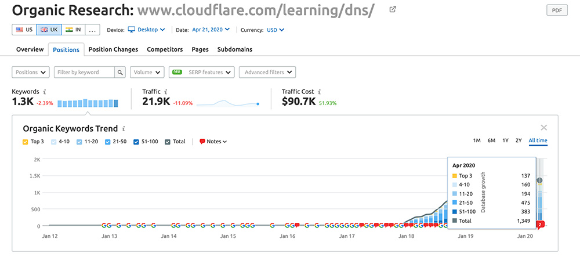Viewport: 580px width, 260px height.
Task: Click the www.cloudflare.com/learning/dns/ URL text
Action: [256, 11]
